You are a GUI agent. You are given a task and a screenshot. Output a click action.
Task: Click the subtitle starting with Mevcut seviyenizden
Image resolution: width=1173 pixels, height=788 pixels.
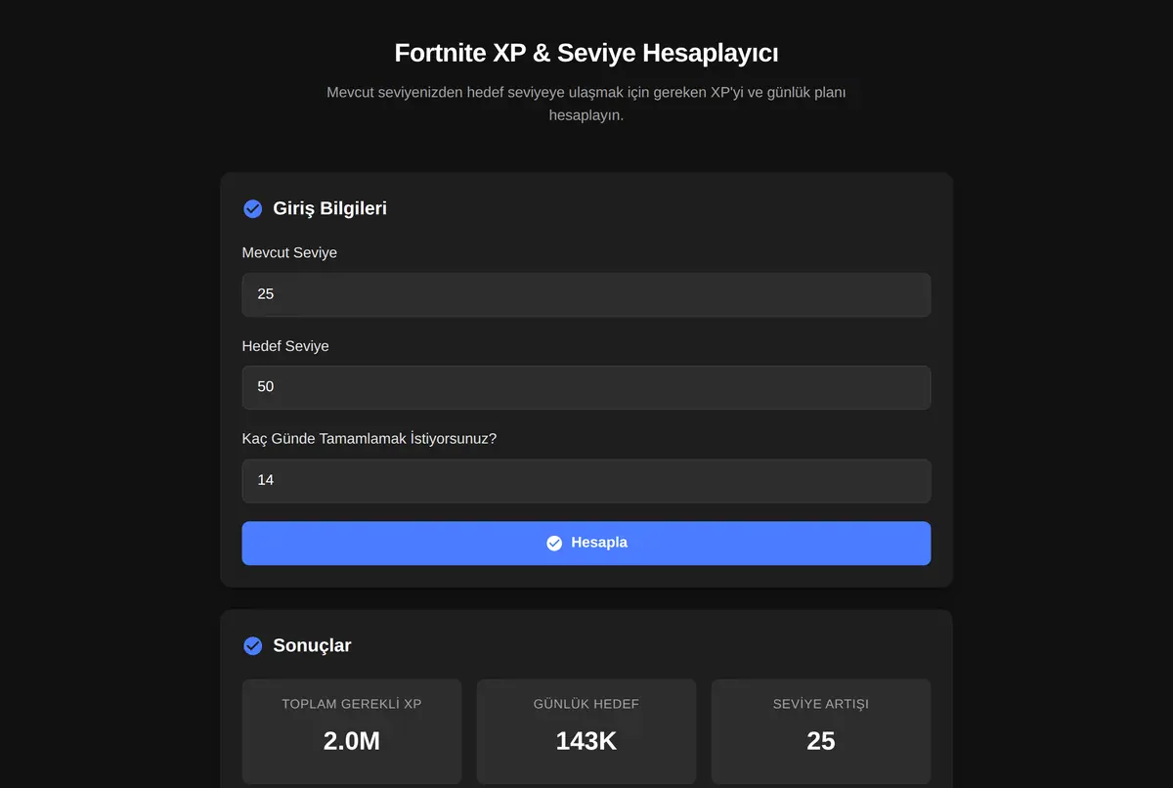tap(586, 104)
